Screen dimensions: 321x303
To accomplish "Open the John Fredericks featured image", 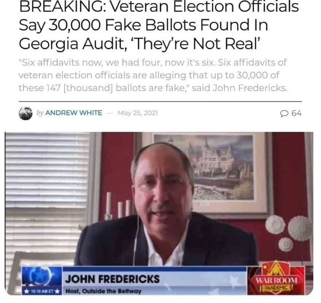I will pos(159,213).
